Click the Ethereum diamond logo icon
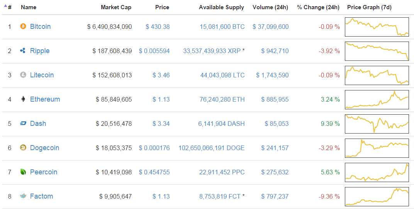The height and width of the screenshot is (209, 414). (x=23, y=99)
